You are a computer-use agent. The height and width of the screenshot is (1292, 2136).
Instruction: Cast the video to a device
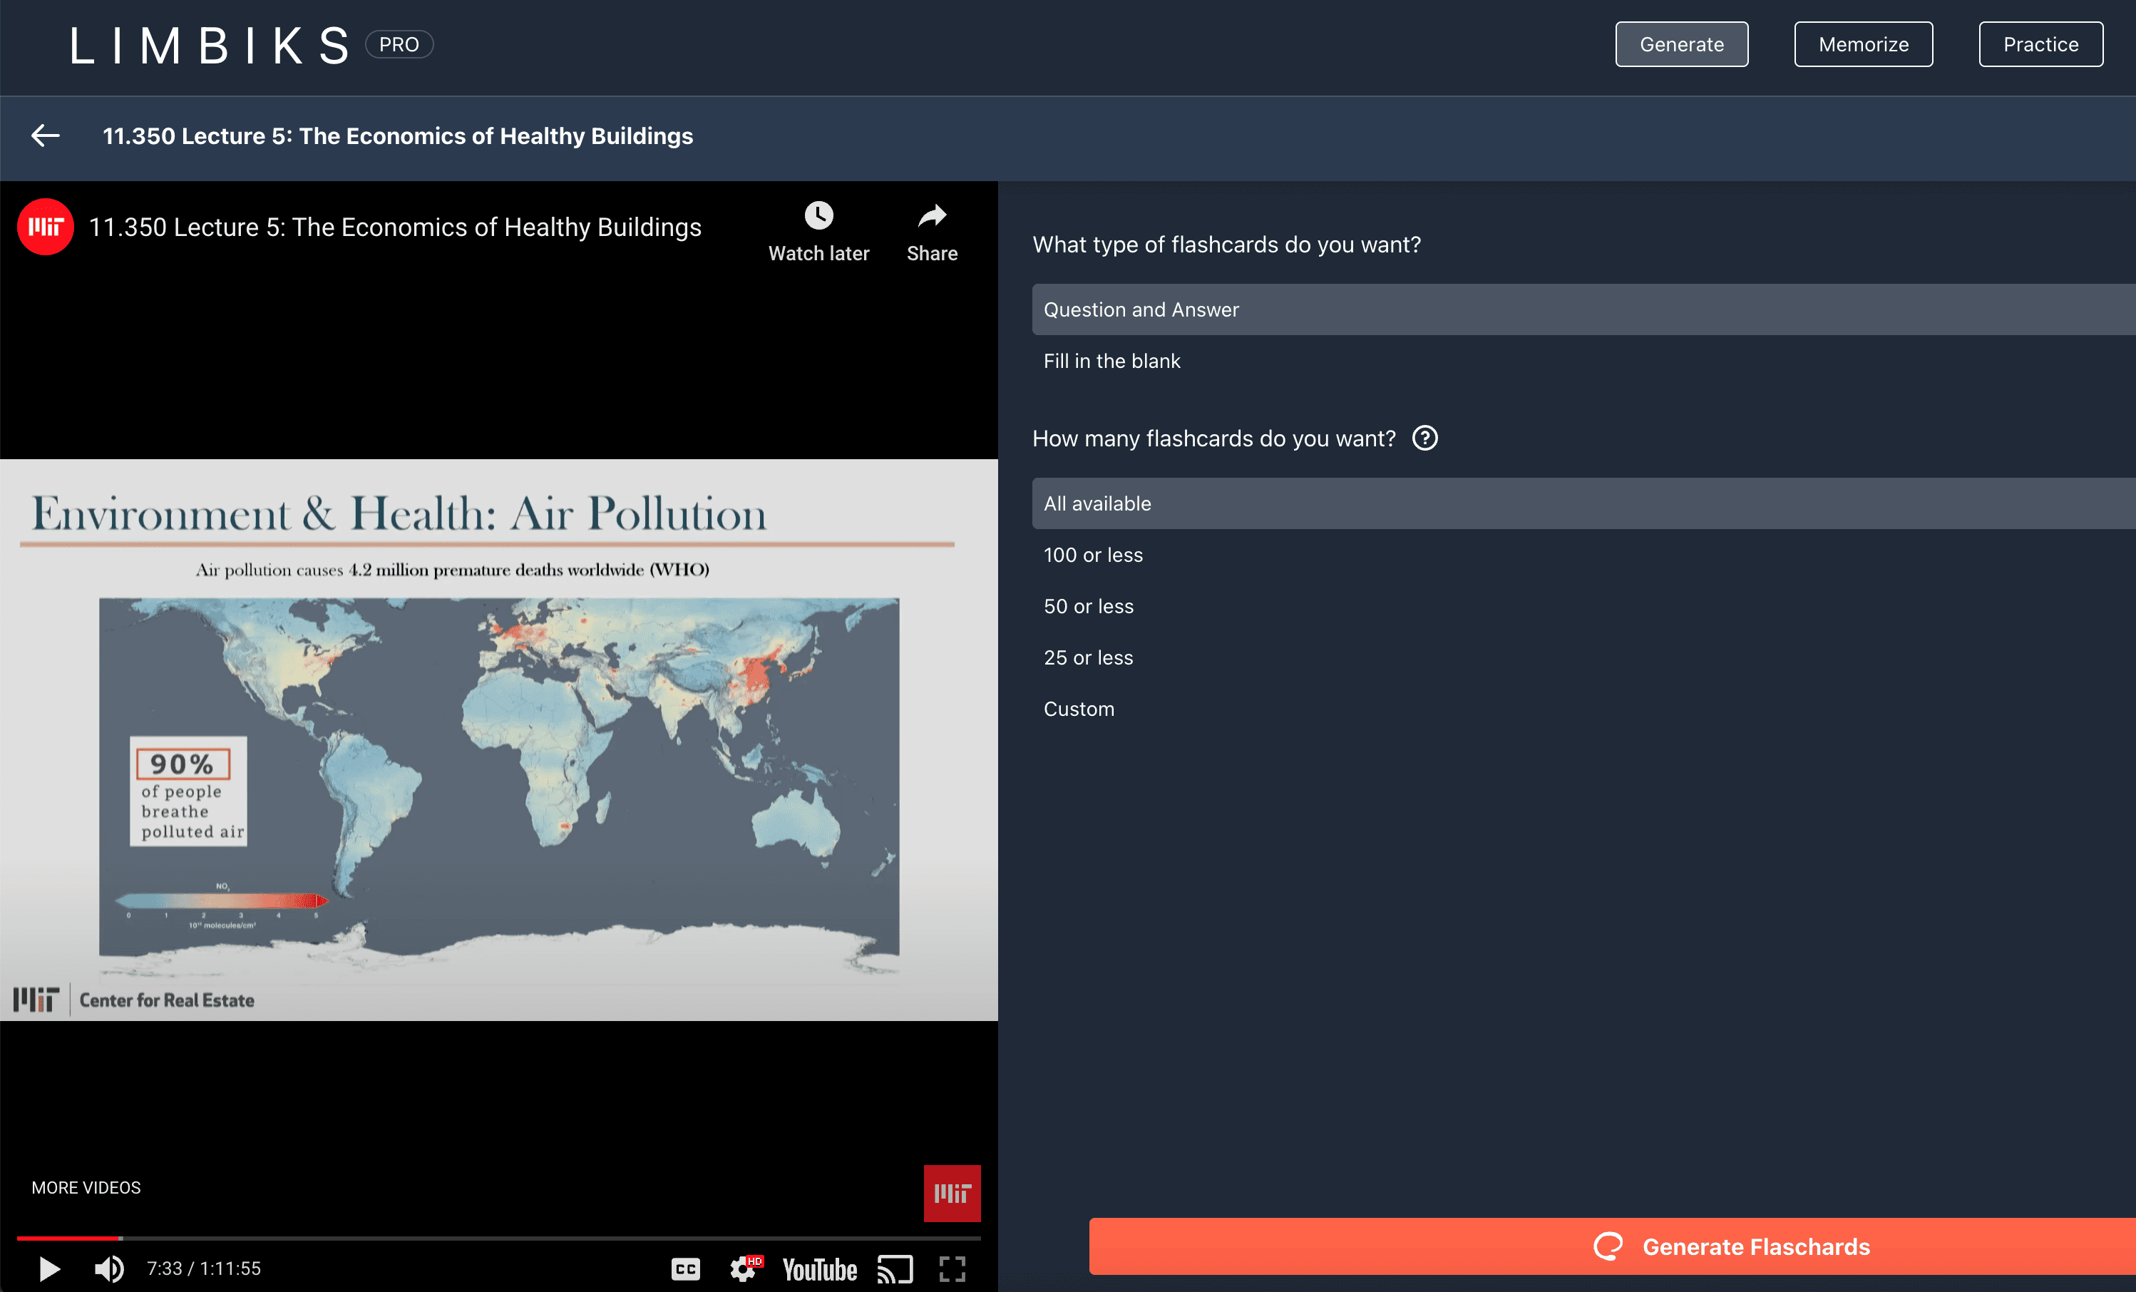point(895,1268)
